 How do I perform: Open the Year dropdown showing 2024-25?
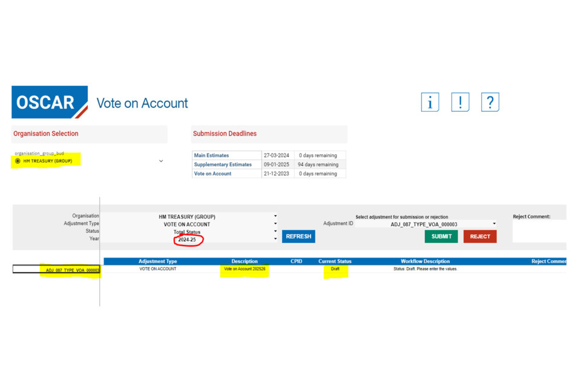pos(275,239)
